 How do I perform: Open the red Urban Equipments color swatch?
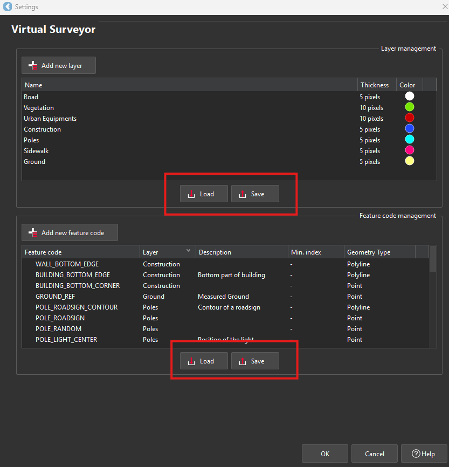pos(410,118)
